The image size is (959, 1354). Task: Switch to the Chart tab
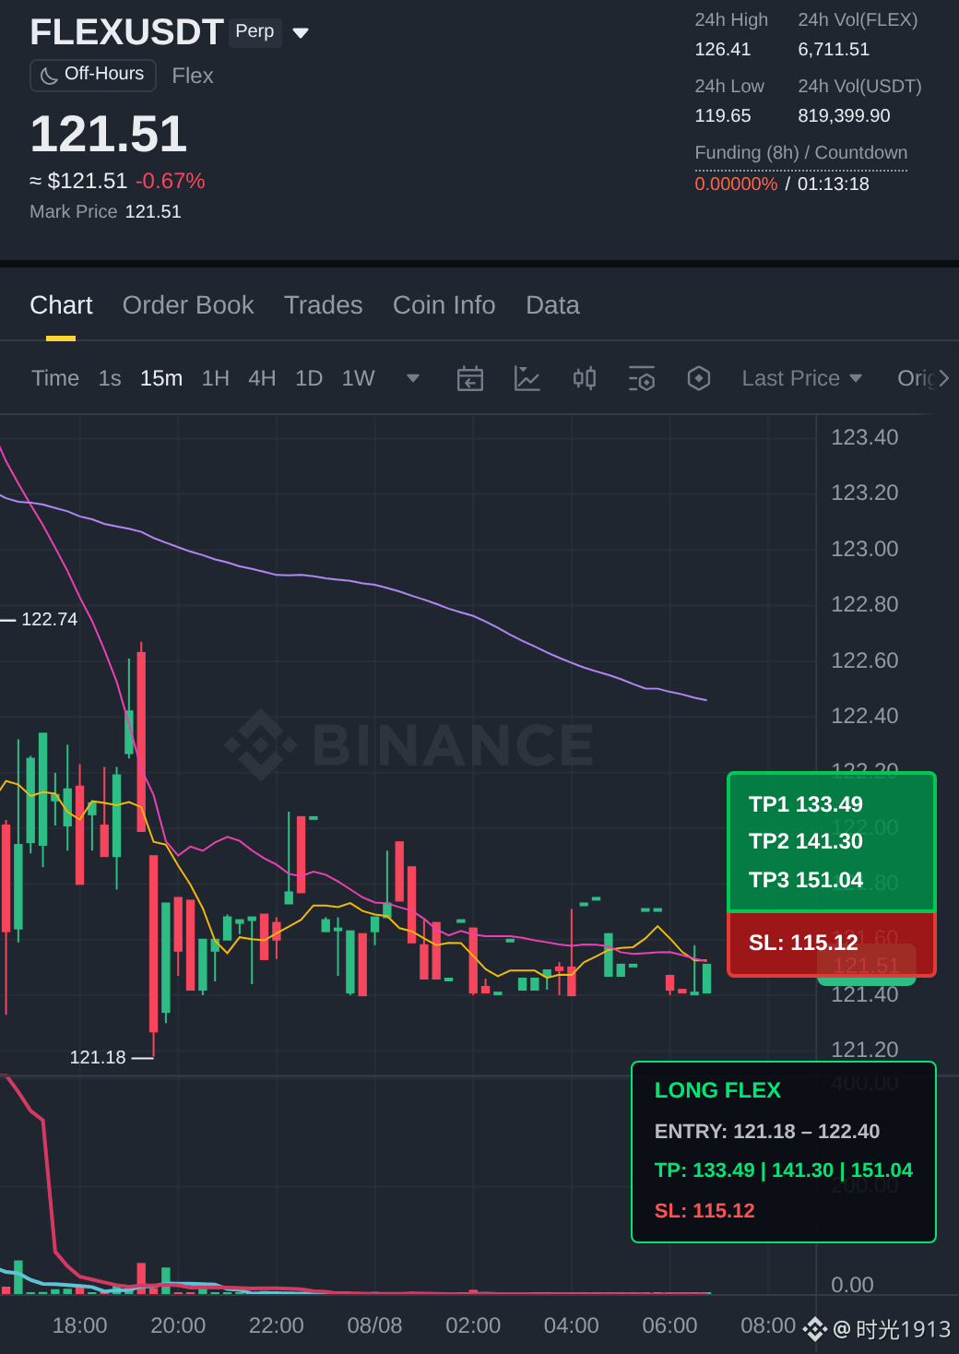(x=61, y=305)
